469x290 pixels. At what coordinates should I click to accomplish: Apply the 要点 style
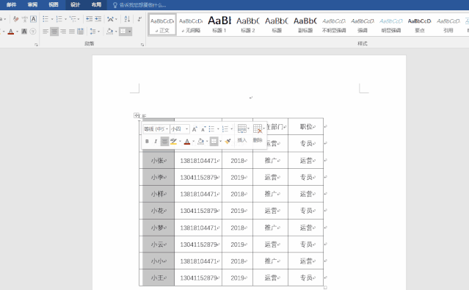pyautogui.click(x=419, y=25)
